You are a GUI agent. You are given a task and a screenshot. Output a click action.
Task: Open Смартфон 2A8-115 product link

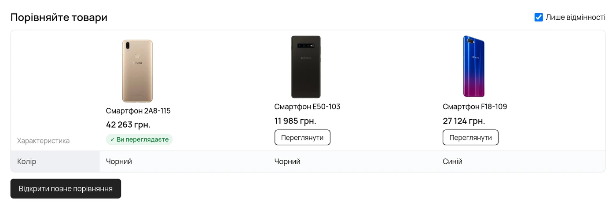138,111
